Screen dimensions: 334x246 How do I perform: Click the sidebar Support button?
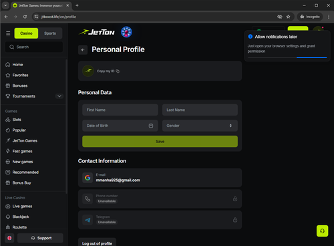pos(40,238)
